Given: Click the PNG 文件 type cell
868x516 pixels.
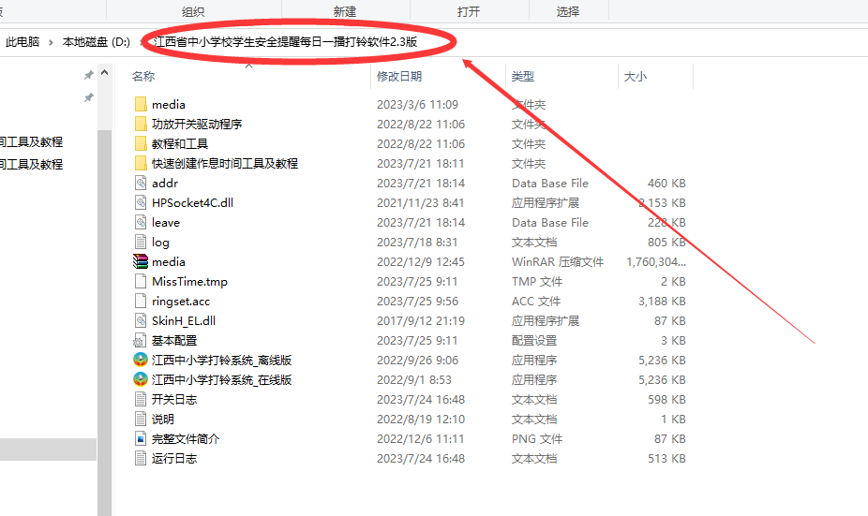Looking at the screenshot, I should coord(537,438).
